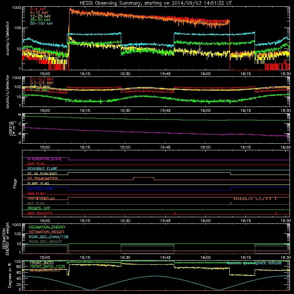Click the 15:15 tick under the decimation panel
The height and width of the screenshot is (294, 294).
click(85, 258)
